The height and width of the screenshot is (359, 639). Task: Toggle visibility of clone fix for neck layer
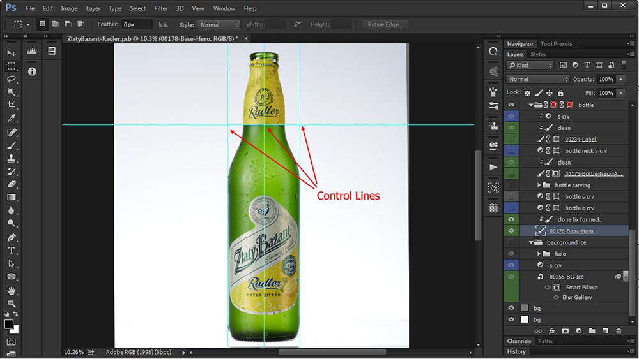click(511, 219)
